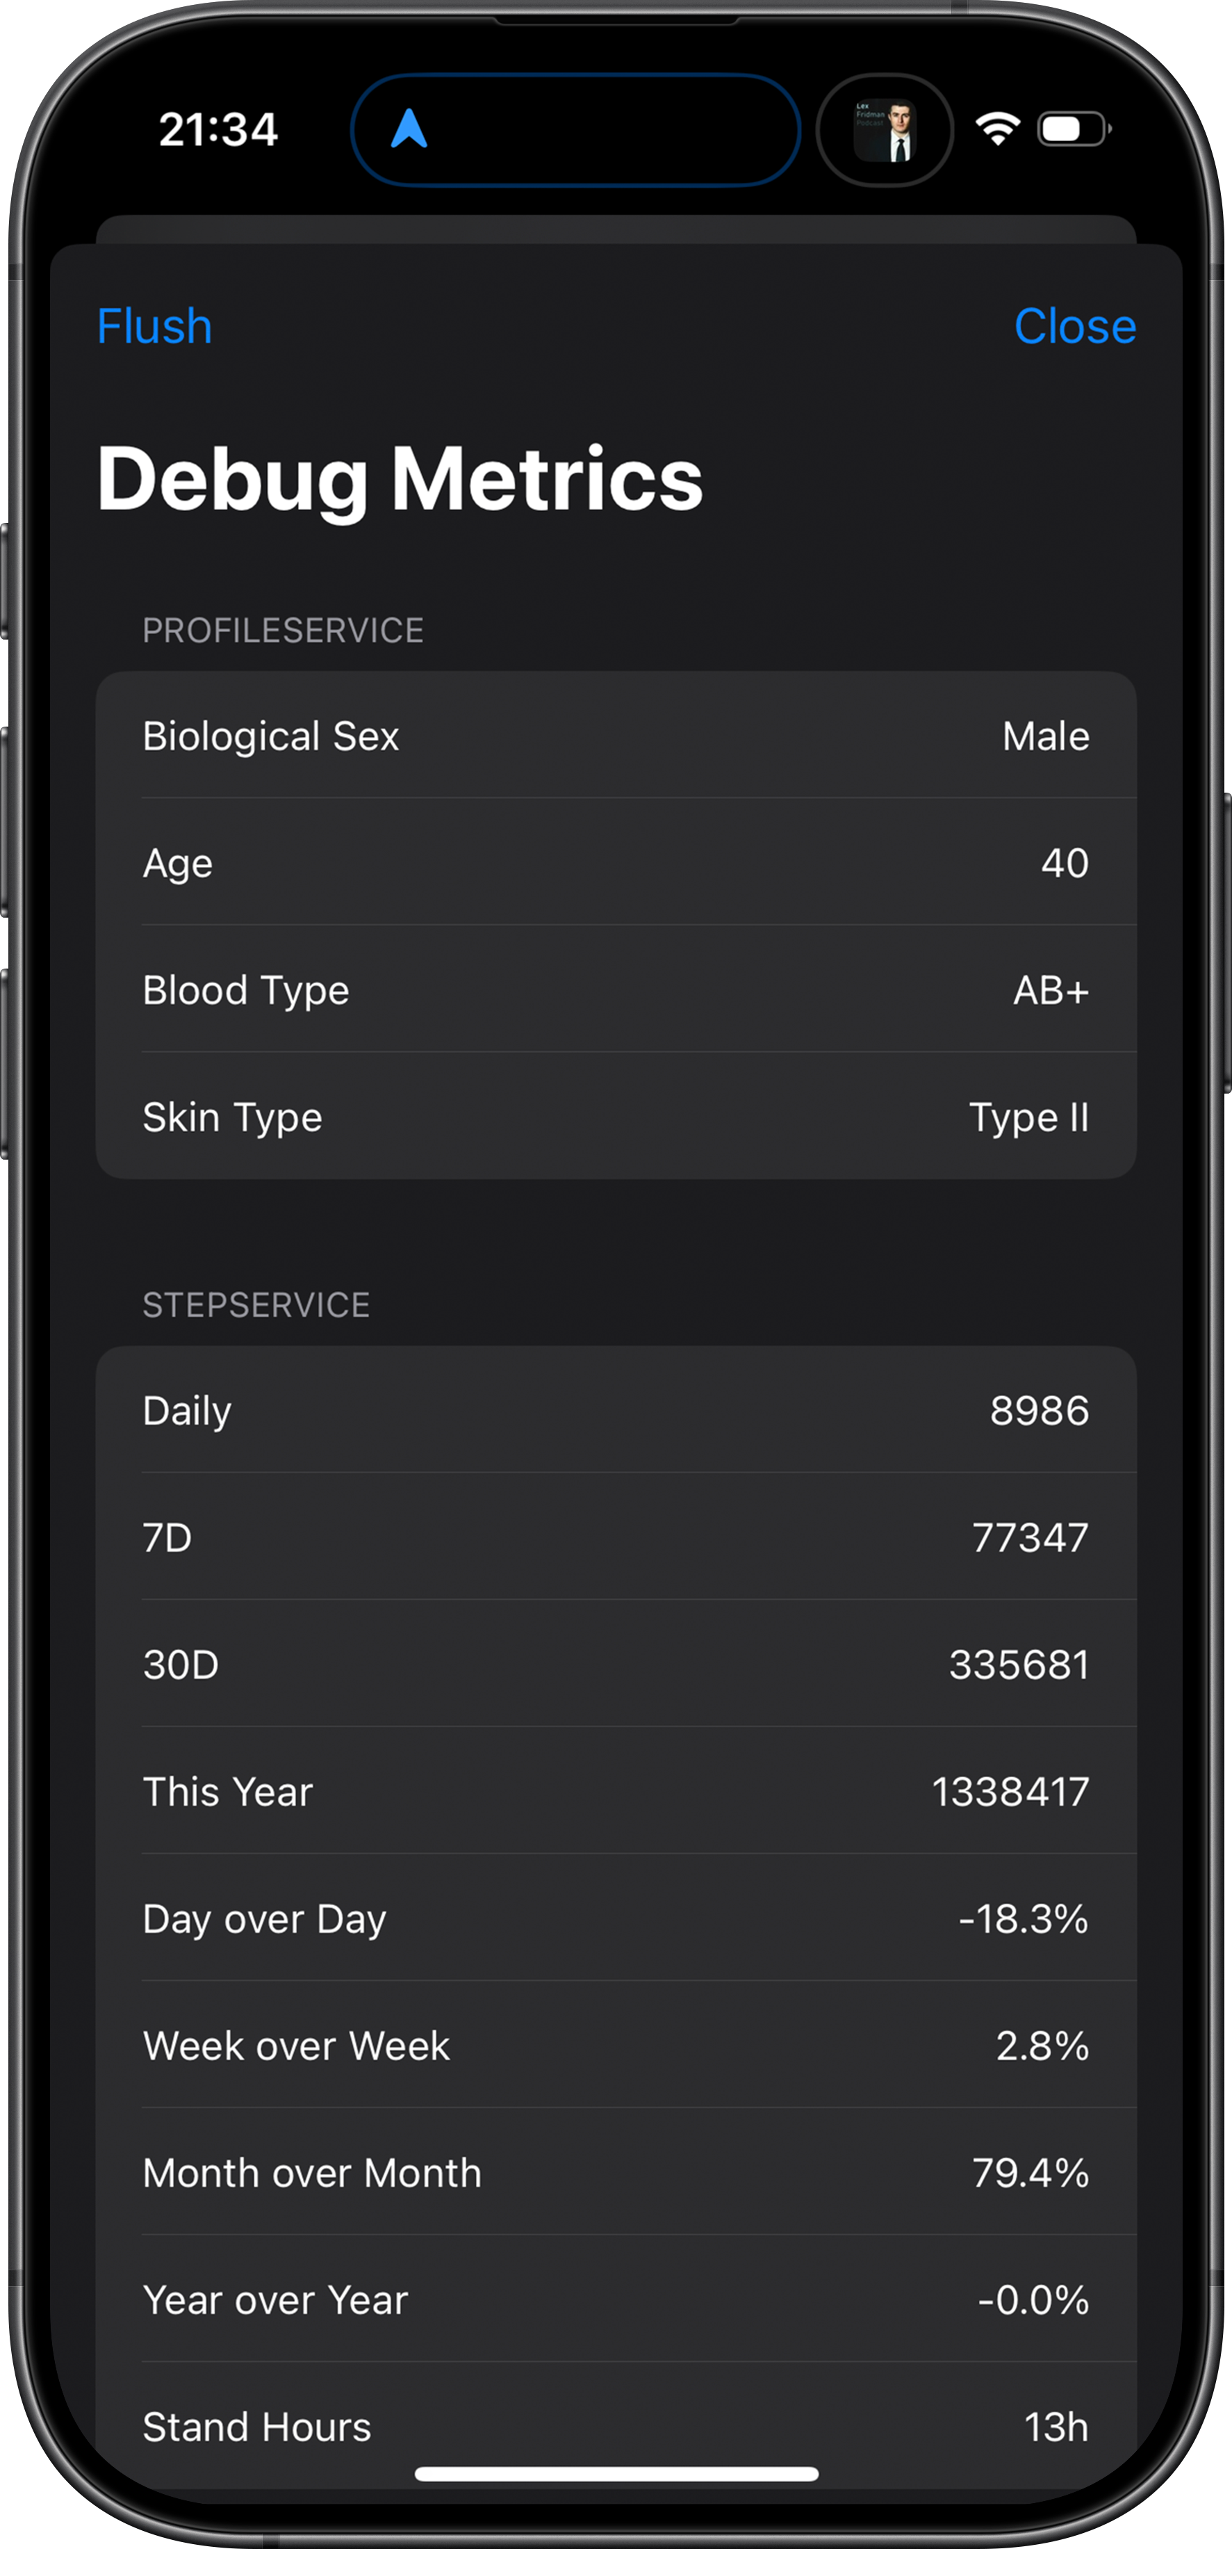This screenshot has width=1232, height=2549.
Task: Tap the home indicator bar
Action: pos(616,2474)
